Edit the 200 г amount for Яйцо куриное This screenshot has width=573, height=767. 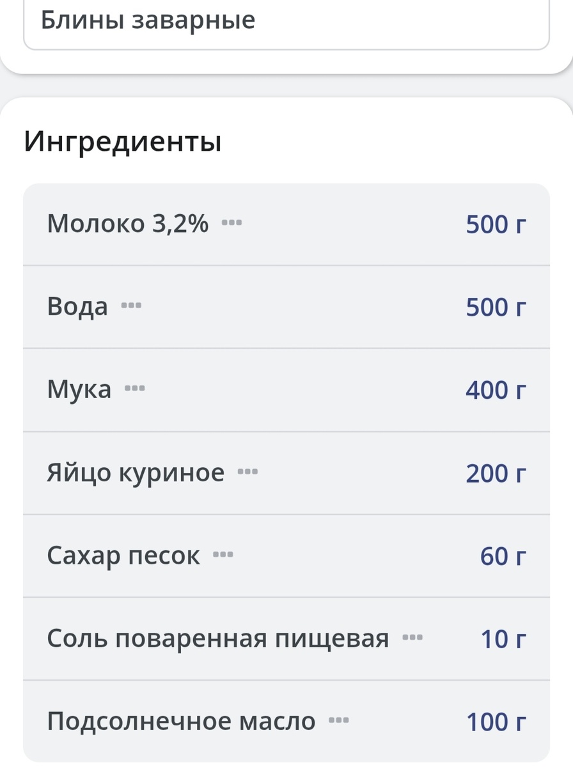tap(496, 474)
